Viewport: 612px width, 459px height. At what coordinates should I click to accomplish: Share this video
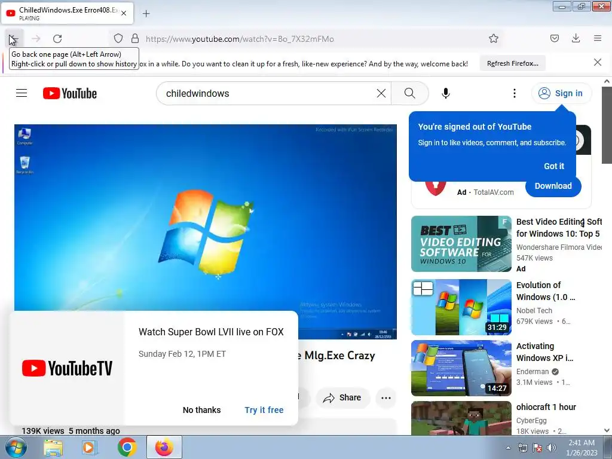(342, 397)
